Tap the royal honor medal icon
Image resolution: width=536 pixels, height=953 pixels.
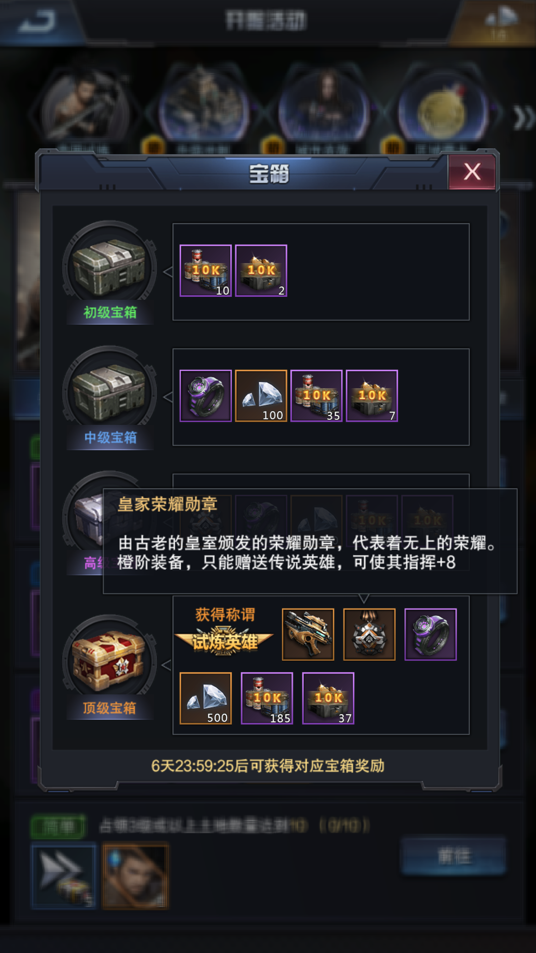(369, 634)
